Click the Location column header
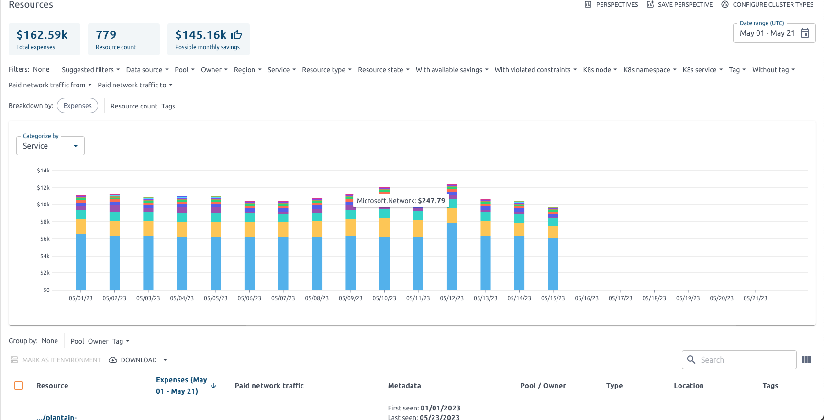Screen dimensions: 824x420 689,386
